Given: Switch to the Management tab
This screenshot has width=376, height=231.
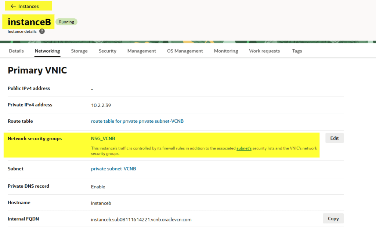Looking at the screenshot, I should (141, 51).
